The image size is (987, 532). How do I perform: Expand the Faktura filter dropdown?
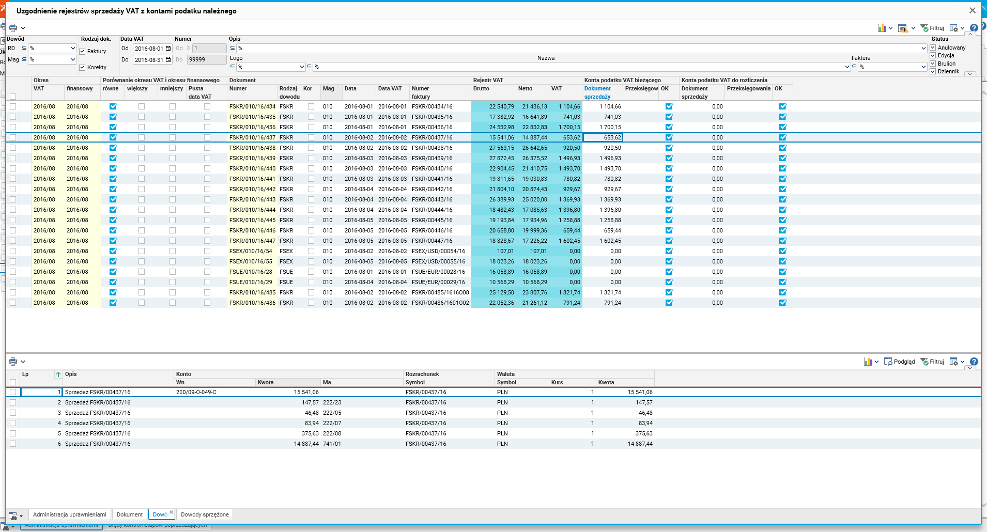[x=923, y=67]
